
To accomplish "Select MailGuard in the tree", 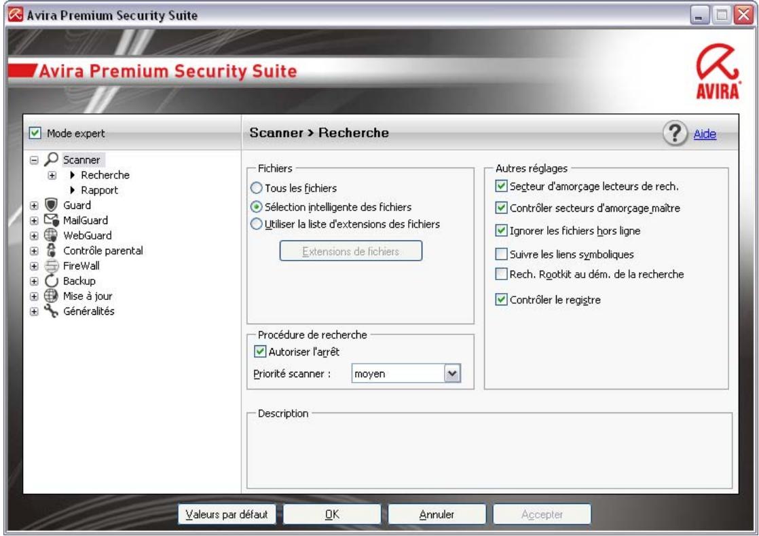I will 85,220.
